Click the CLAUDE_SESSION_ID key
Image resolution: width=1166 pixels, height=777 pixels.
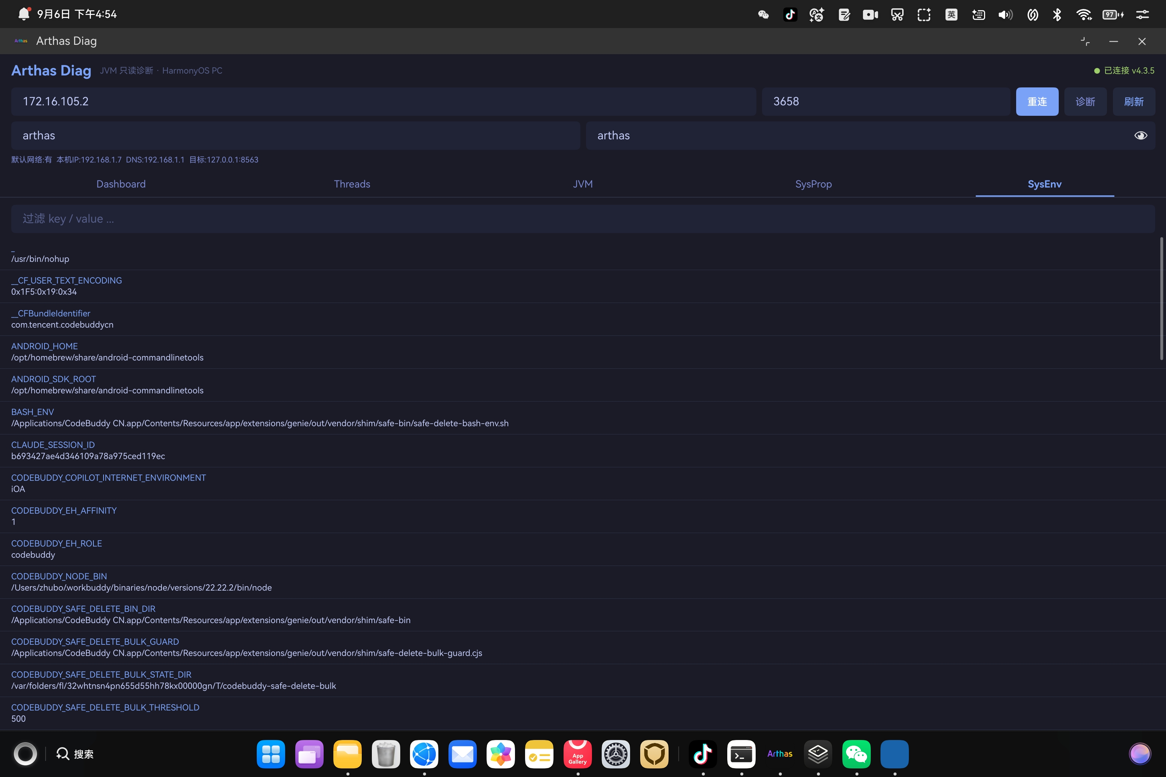pyautogui.click(x=53, y=445)
